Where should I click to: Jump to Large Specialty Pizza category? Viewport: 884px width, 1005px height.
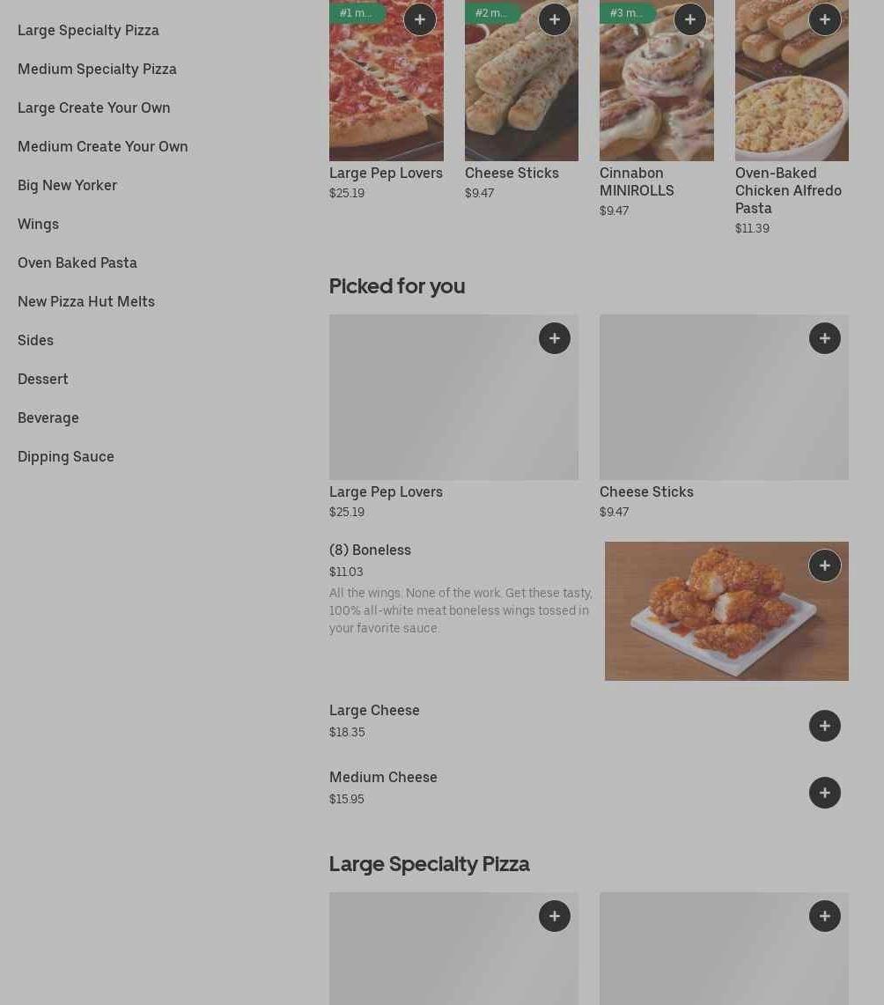(x=88, y=30)
